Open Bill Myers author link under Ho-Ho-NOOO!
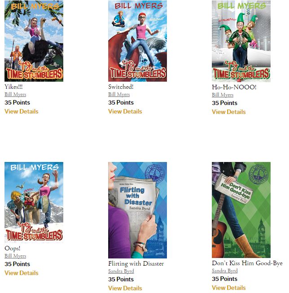 [223, 95]
